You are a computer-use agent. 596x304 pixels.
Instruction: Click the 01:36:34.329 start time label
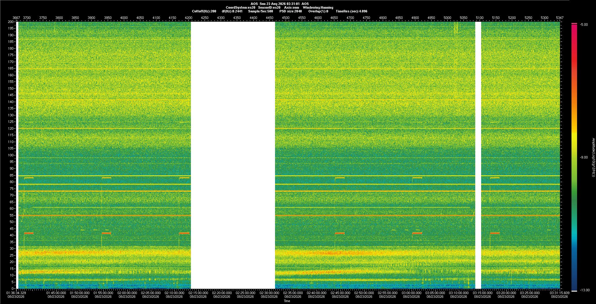tap(16, 293)
